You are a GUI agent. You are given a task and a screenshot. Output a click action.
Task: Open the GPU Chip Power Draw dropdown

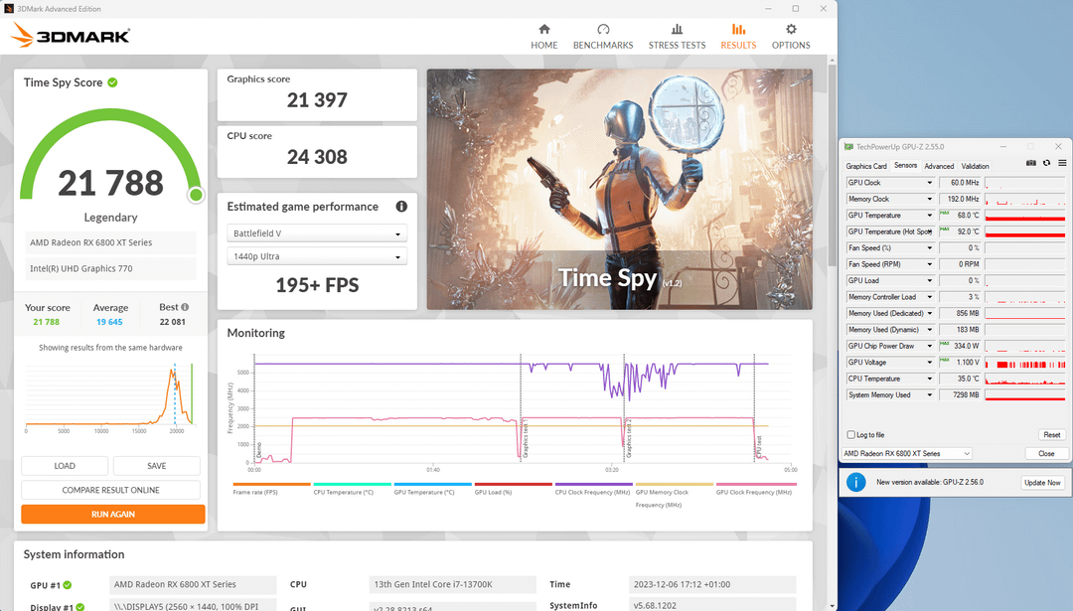coord(929,346)
